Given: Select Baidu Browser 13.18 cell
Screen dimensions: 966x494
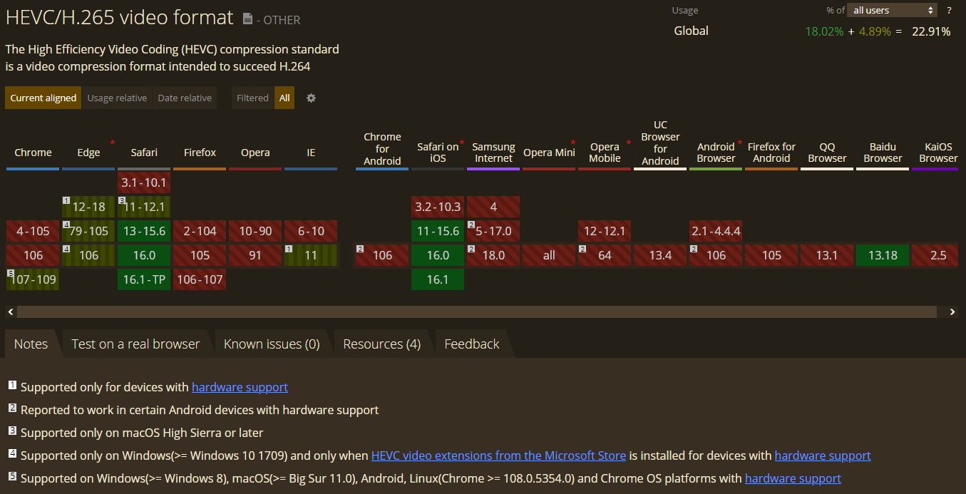Looking at the screenshot, I should point(883,255).
